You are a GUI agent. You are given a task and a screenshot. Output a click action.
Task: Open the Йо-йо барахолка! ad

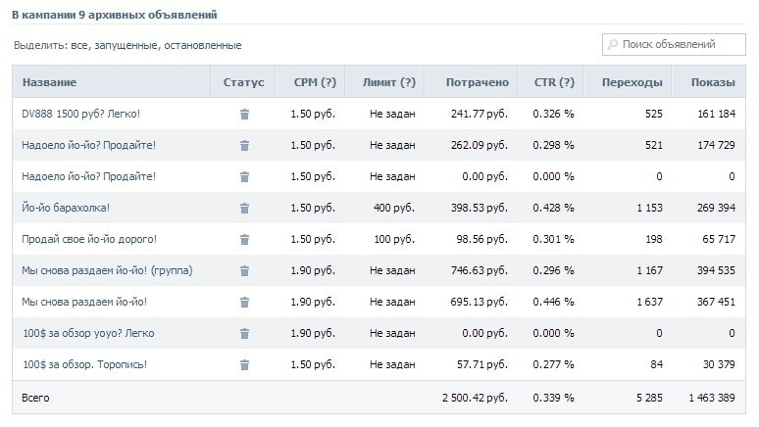tap(66, 208)
